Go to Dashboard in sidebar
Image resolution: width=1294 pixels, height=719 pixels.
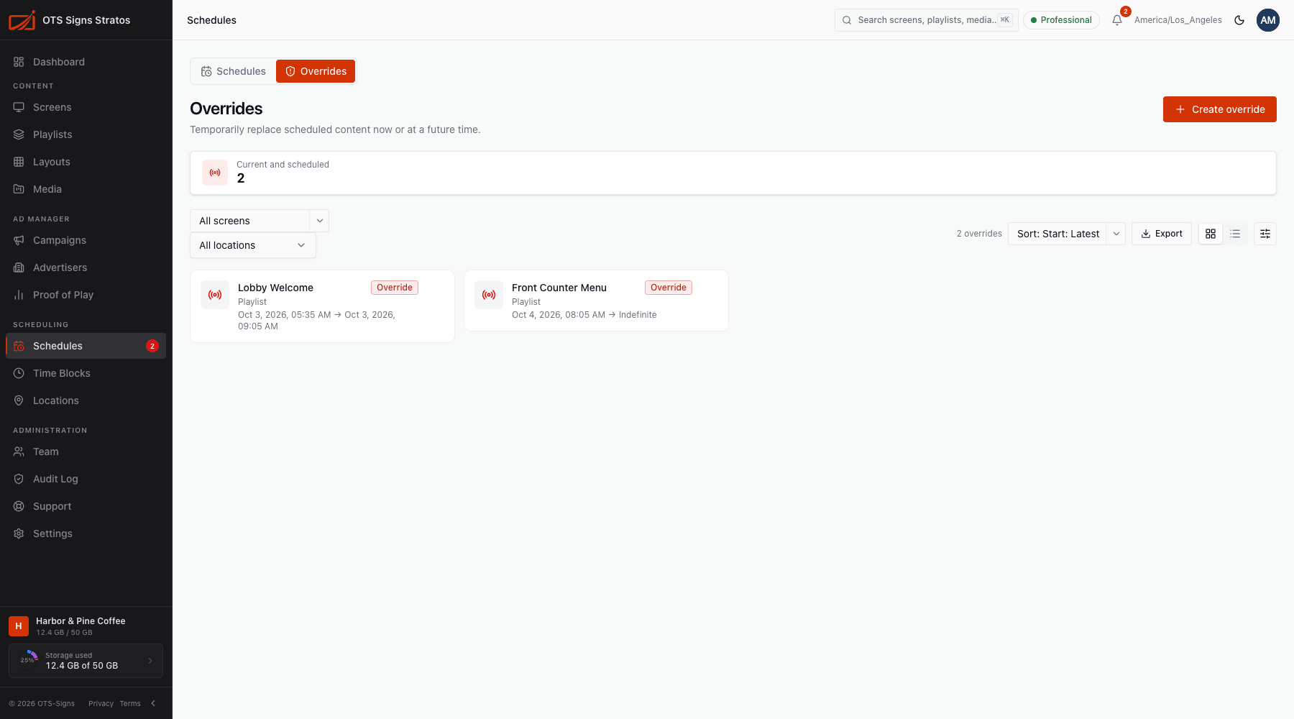[86, 62]
